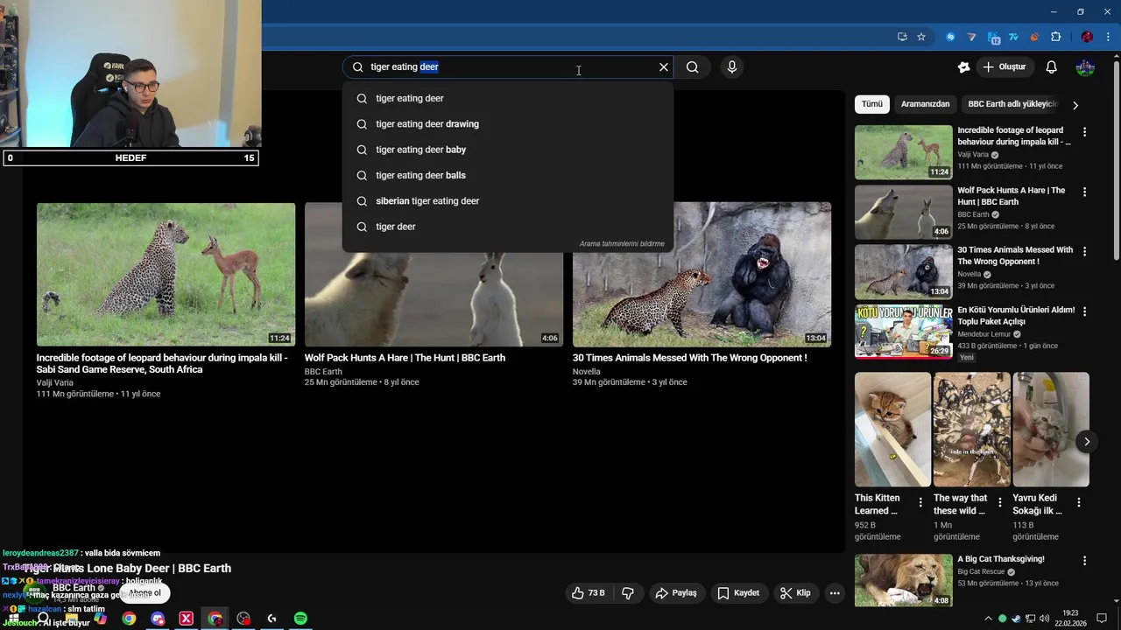Open sidebar video 'A Big Cat Thanksgiving!'
Image resolution: width=1121 pixels, height=630 pixels.
903,581
